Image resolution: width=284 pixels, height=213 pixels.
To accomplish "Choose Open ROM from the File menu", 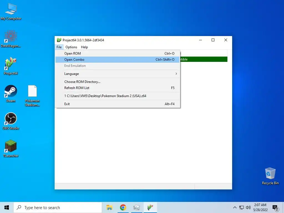I will [x=118, y=54].
